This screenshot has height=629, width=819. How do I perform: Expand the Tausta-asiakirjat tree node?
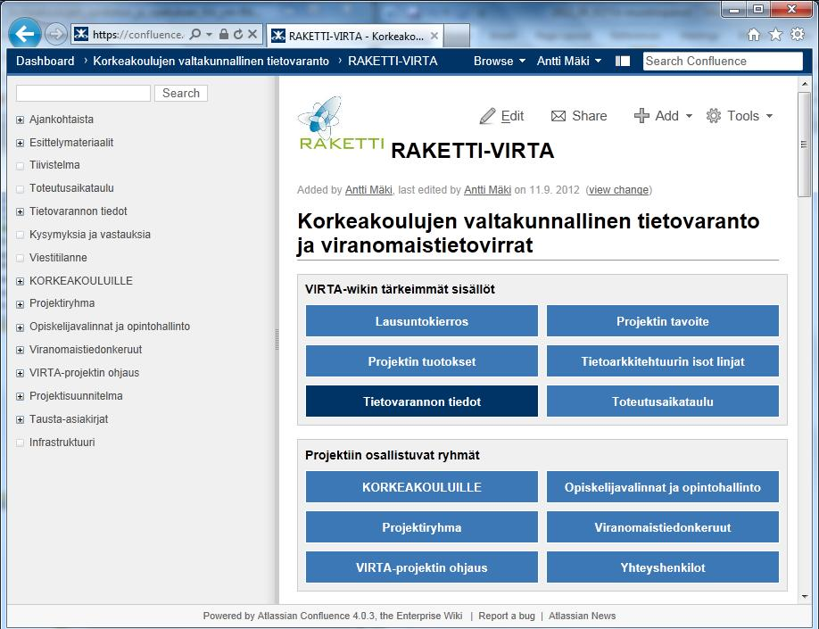20,419
